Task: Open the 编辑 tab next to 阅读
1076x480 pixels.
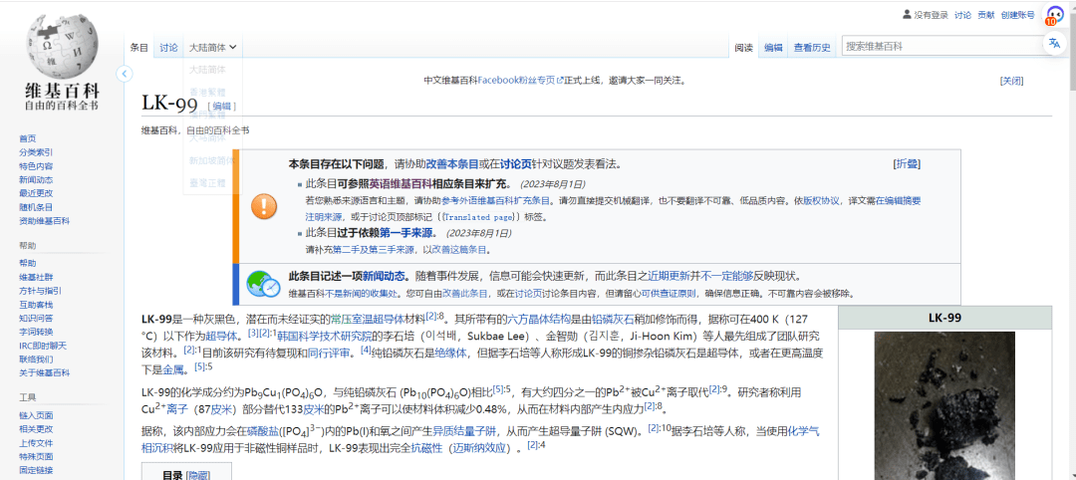Action: [773, 48]
